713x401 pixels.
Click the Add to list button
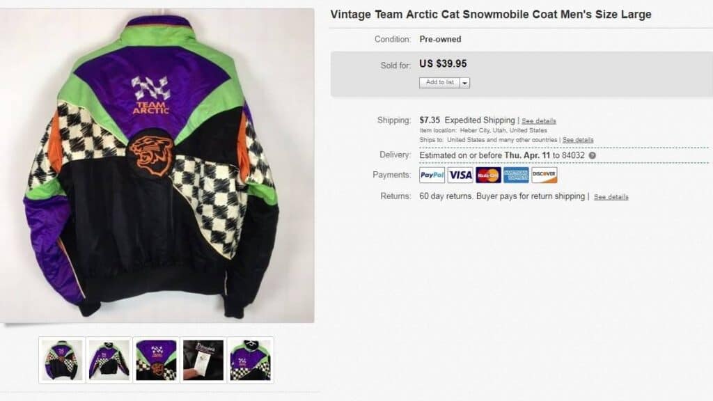(440, 83)
